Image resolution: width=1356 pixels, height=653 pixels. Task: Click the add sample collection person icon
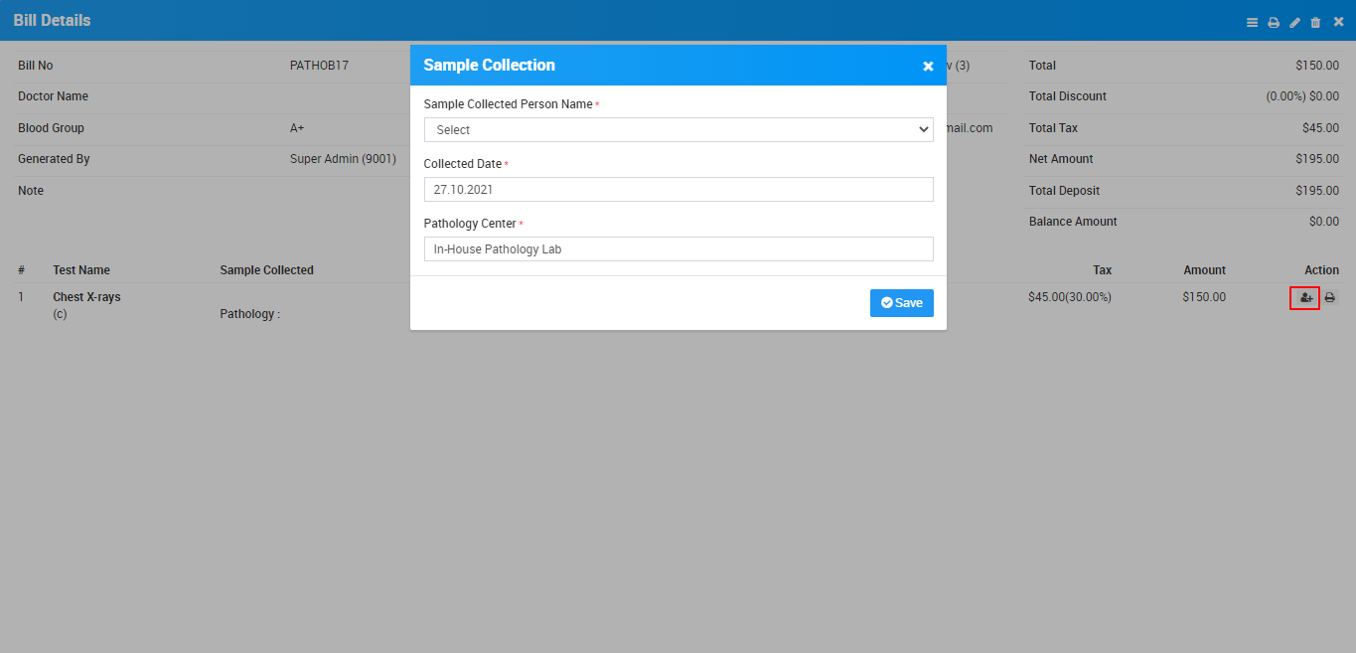pyautogui.click(x=1304, y=298)
